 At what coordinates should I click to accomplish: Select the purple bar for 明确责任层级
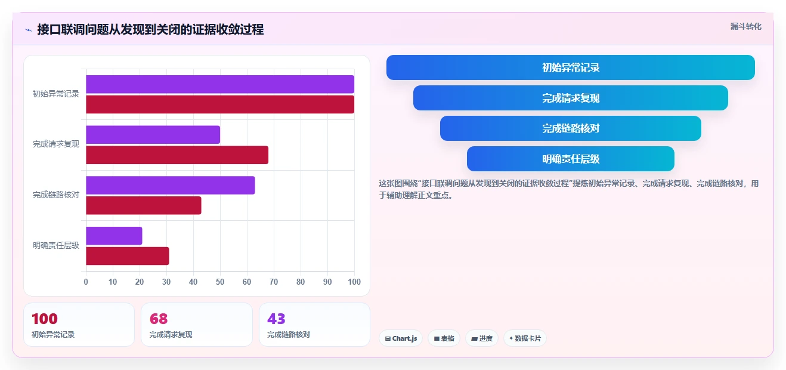point(114,236)
